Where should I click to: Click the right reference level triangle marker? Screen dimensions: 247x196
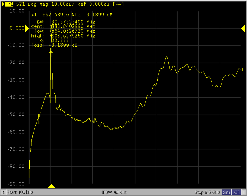243,28
